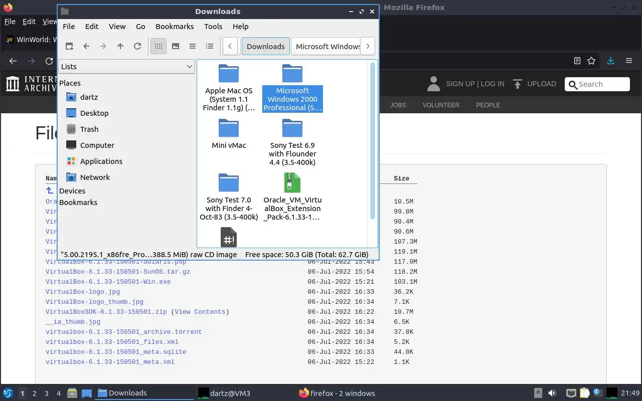Image resolution: width=642 pixels, height=401 pixels.
Task: Open the JOBS navigation link
Action: point(398,105)
